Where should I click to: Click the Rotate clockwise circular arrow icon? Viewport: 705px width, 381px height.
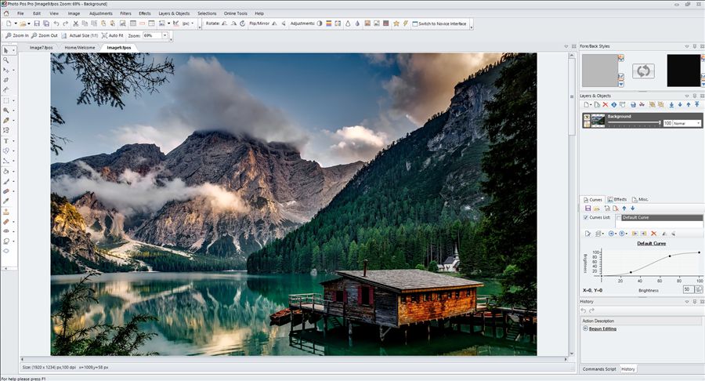pyautogui.click(x=242, y=24)
